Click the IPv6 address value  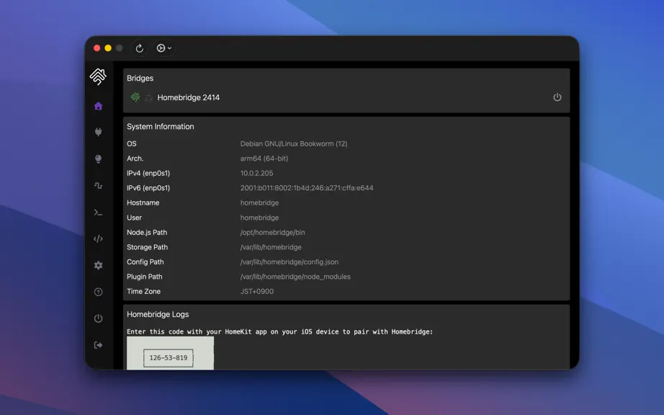pos(307,188)
